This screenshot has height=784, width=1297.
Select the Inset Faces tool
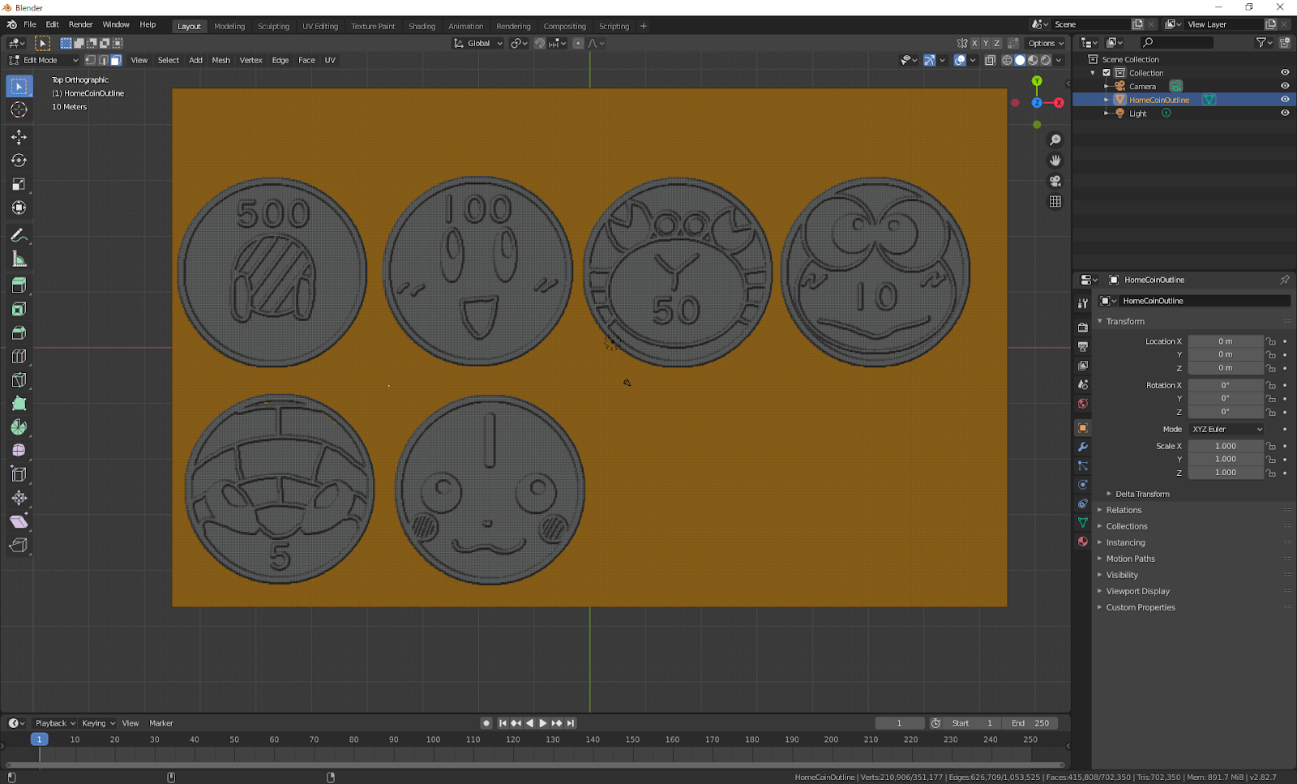click(x=19, y=309)
